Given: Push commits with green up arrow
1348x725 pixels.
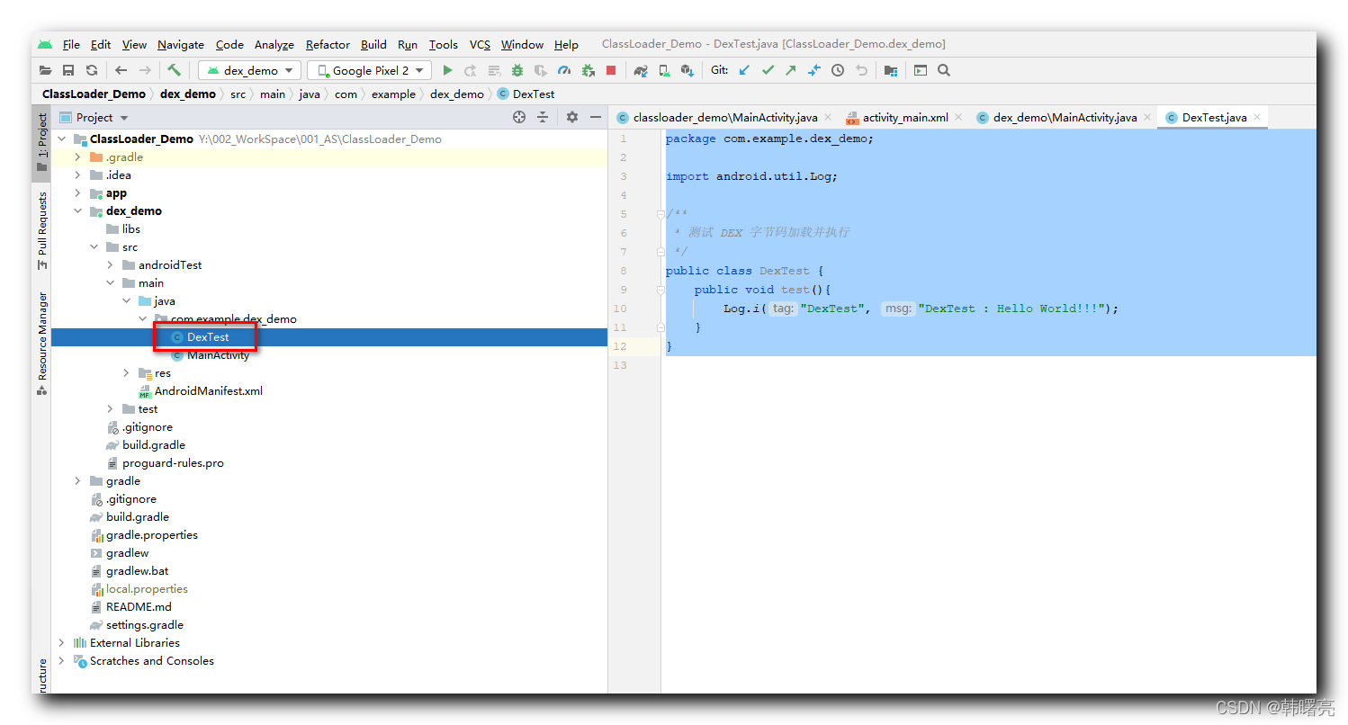Looking at the screenshot, I should pyautogui.click(x=790, y=70).
